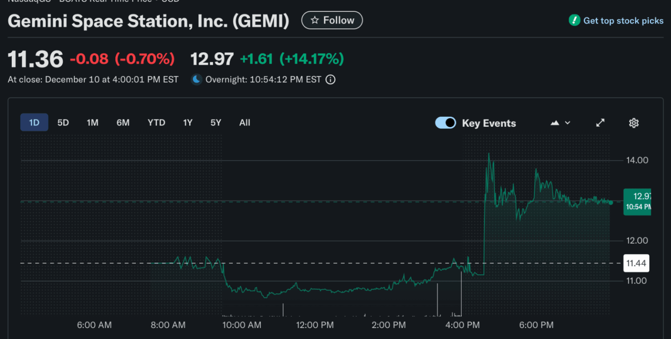
Task: Show the 5Y chart range
Action: point(216,123)
